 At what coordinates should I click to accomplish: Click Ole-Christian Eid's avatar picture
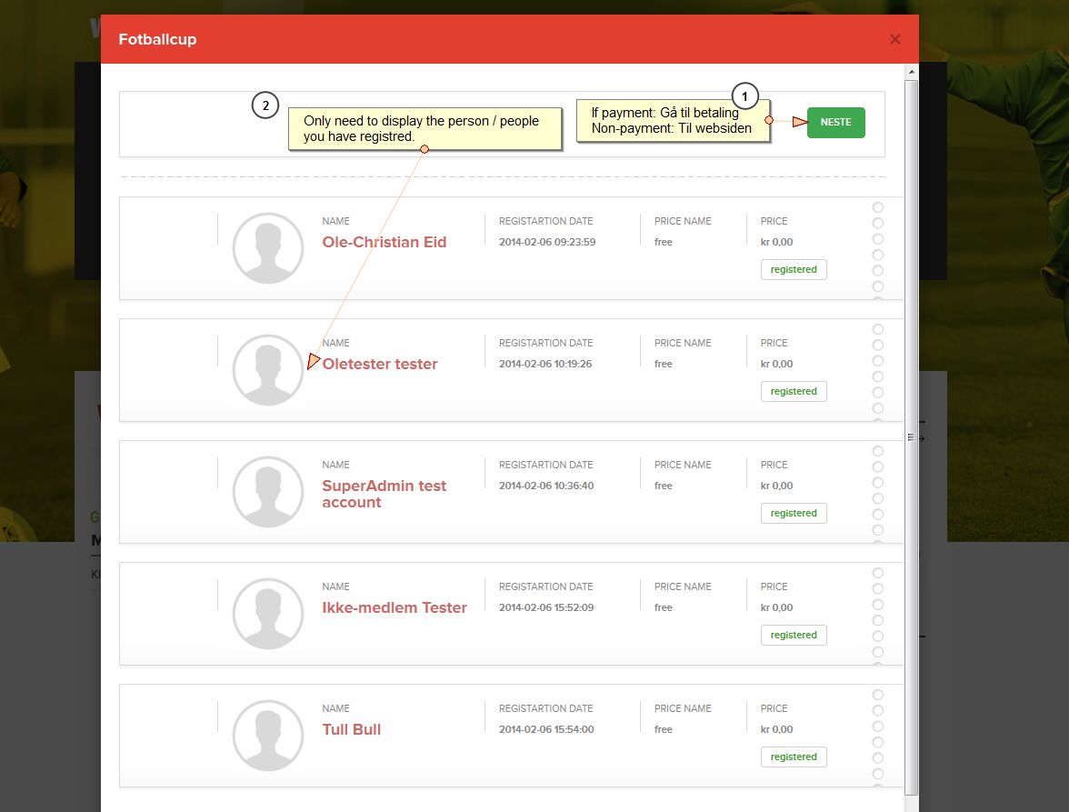pyautogui.click(x=268, y=248)
